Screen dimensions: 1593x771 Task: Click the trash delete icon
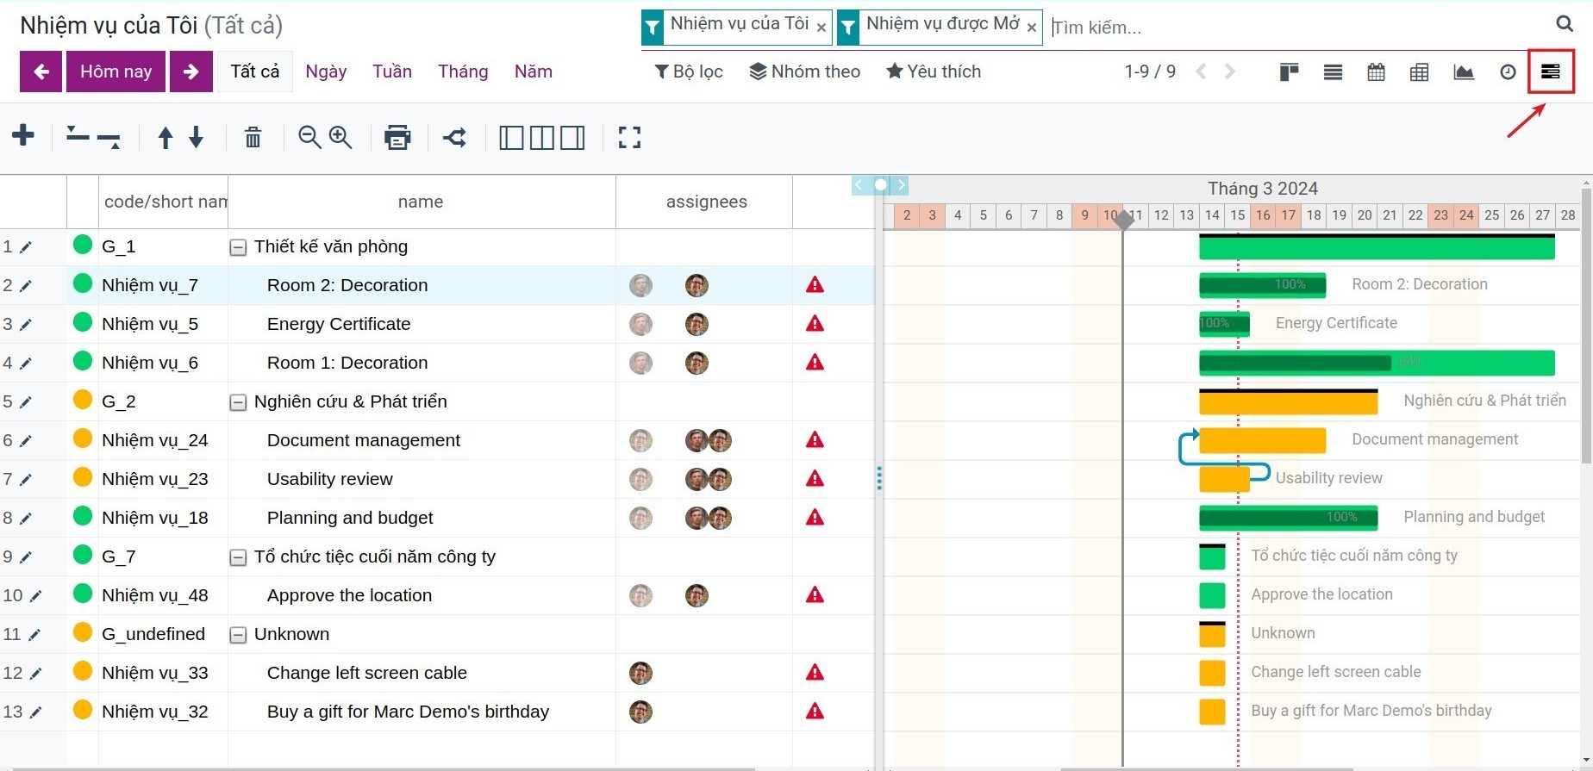click(x=253, y=137)
